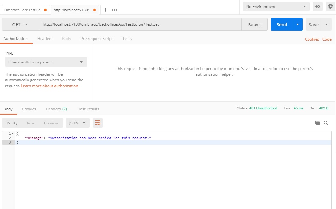Click the environment quick look eye icon
This screenshot has width=336, height=209.
click(x=318, y=7)
